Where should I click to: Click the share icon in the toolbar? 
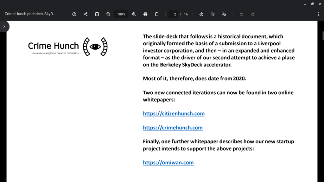86,14
